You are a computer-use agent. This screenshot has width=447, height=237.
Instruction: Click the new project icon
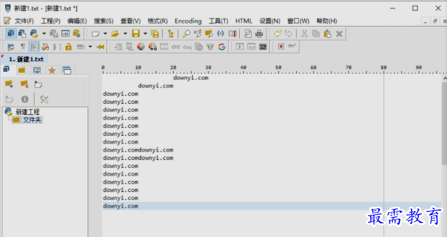click(22, 33)
